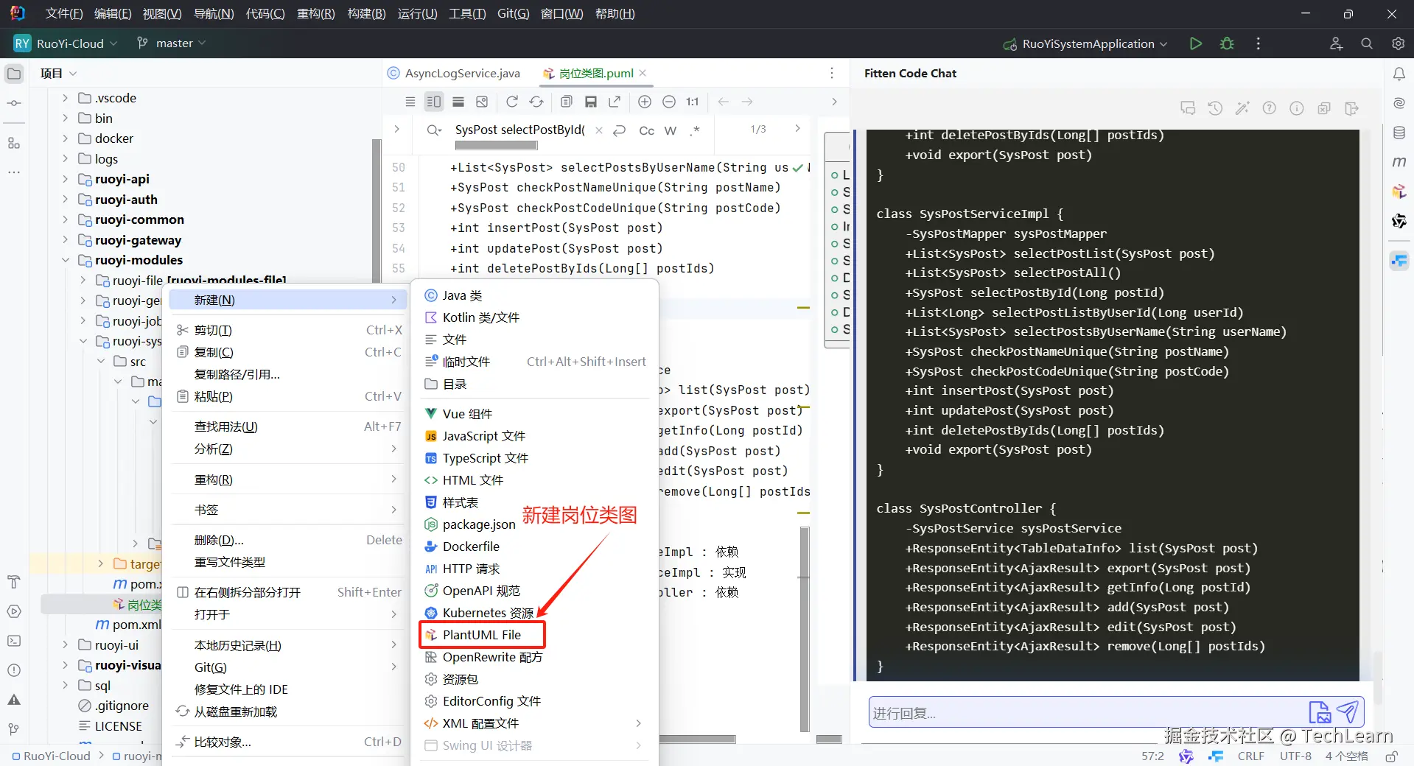This screenshot has height=766, width=1414.
Task: Collapse the ruoyi-modules folder
Action: [66, 260]
